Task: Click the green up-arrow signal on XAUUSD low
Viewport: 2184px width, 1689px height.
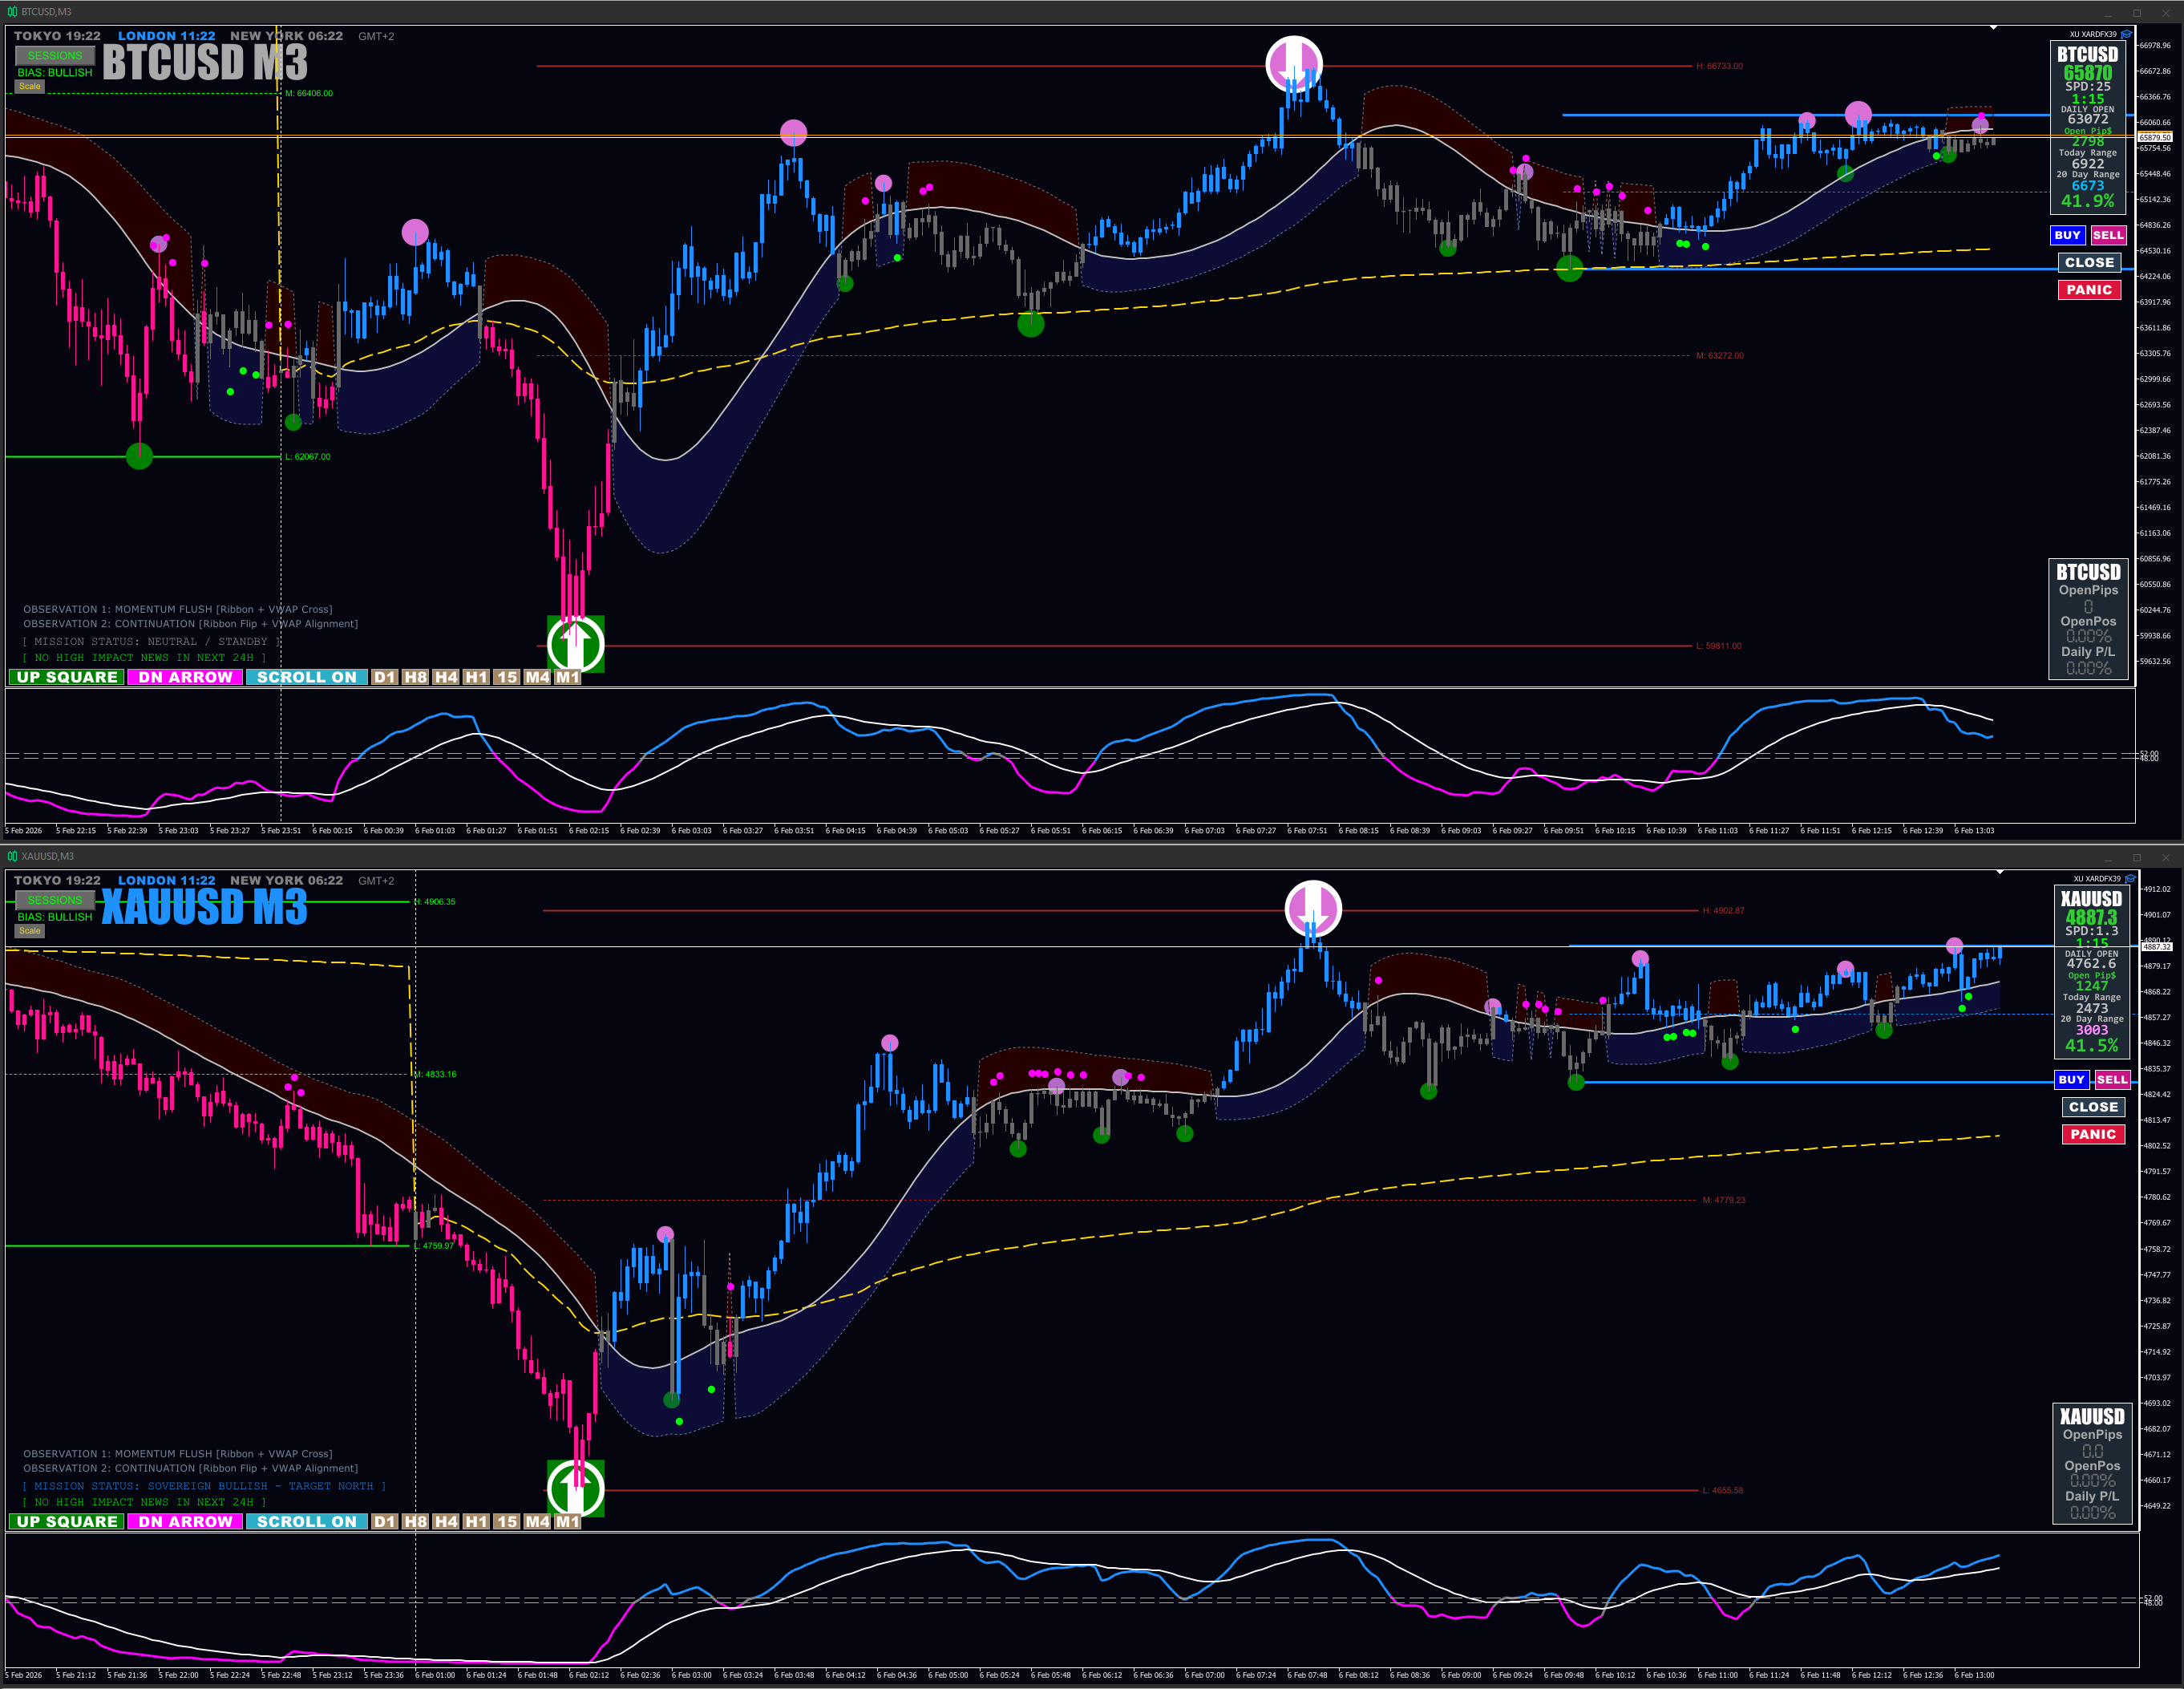Action: pyautogui.click(x=575, y=1488)
